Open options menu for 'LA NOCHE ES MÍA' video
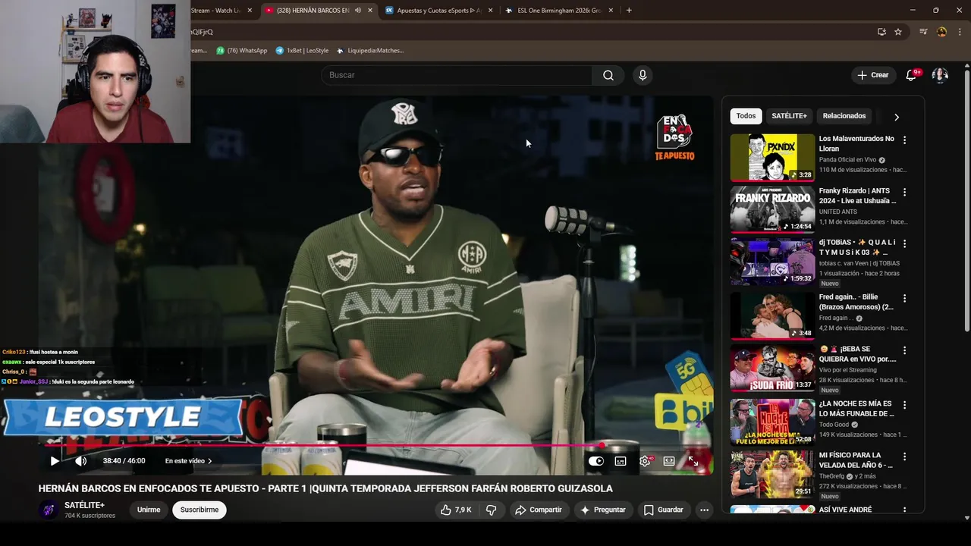 [904, 405]
